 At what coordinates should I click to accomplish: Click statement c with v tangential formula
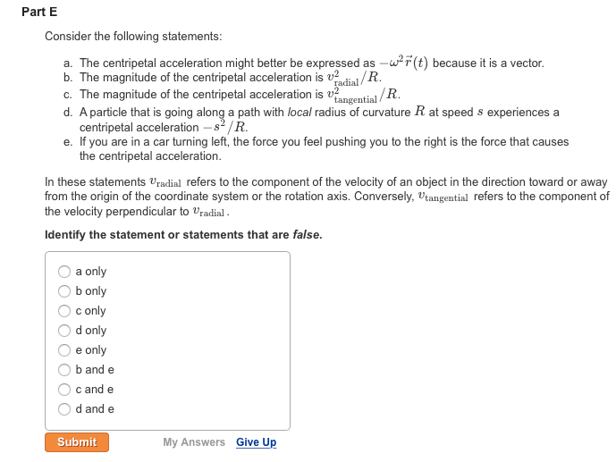click(232, 95)
